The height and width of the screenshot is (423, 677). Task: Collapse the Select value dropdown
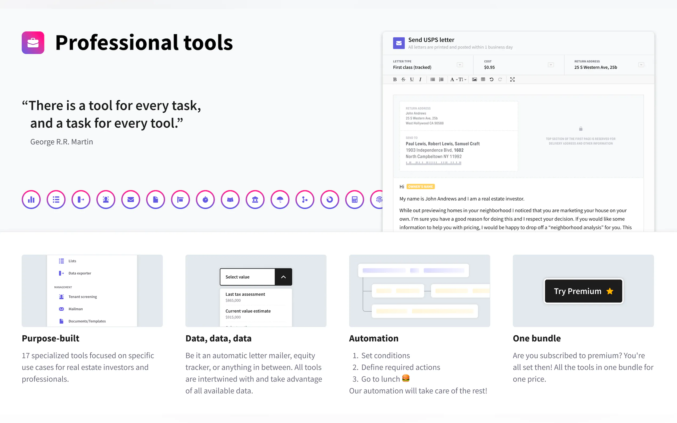tap(283, 277)
